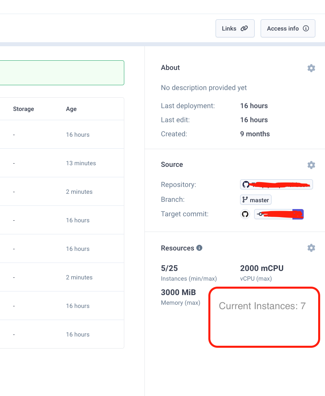Click the info icon beside Resources heading
The image size is (325, 396).
pos(199,248)
